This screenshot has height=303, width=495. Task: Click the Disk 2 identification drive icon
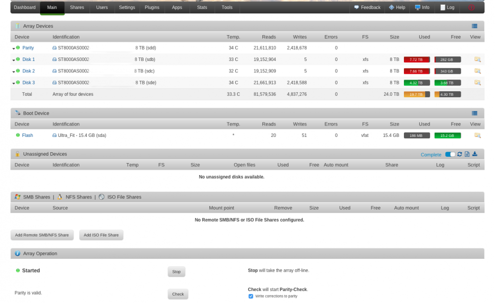pos(54,71)
